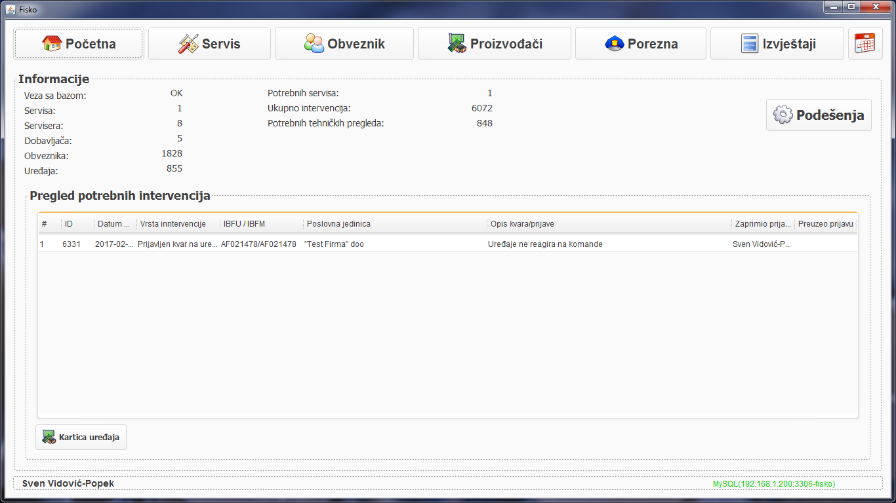Sort by the # column header
896x503 pixels.
pos(50,224)
